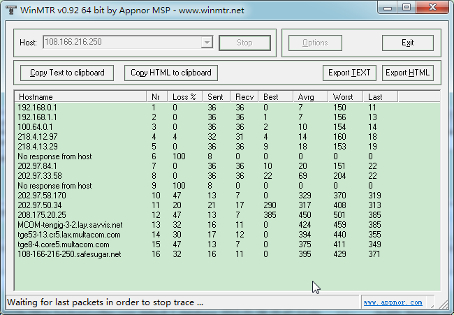
Task: Minimize the WinMTR window
Action: 388,8
